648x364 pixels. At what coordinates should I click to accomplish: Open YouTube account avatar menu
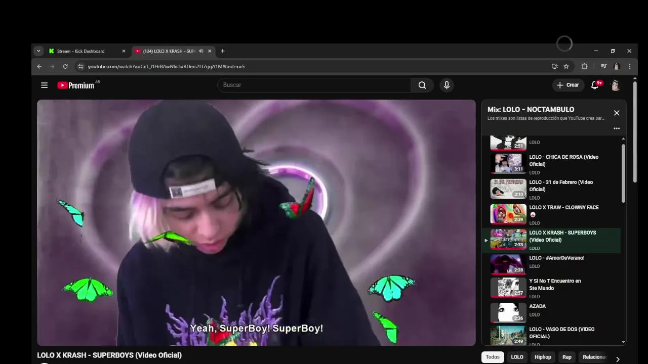(x=615, y=85)
